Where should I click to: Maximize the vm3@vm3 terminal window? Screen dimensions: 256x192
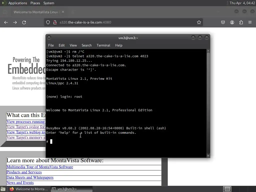(200, 37)
